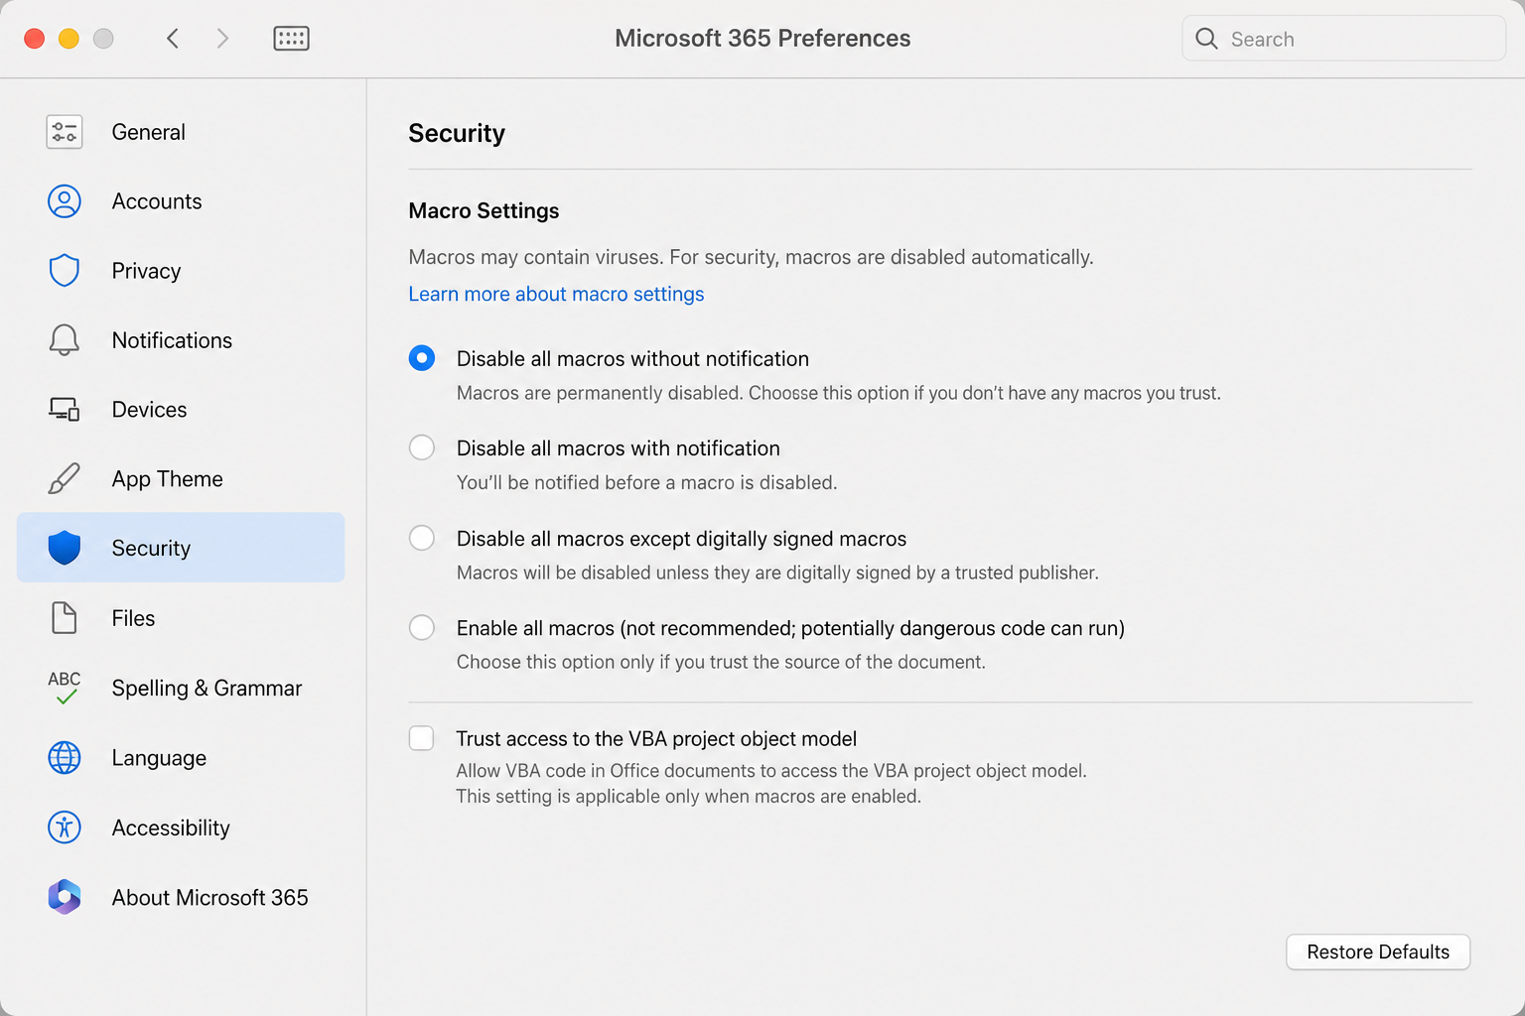Open Files settings label
Viewport: 1525px width, 1016px height.
(x=133, y=617)
